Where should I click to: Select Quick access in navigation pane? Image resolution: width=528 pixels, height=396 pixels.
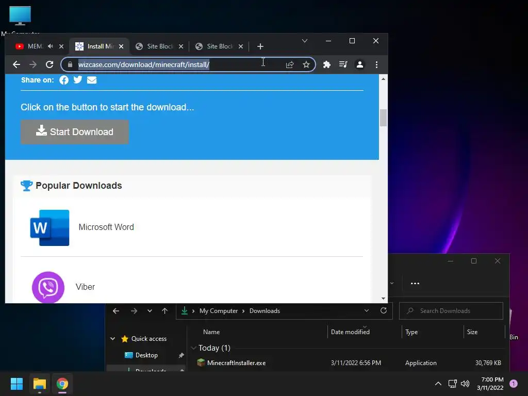(x=149, y=339)
